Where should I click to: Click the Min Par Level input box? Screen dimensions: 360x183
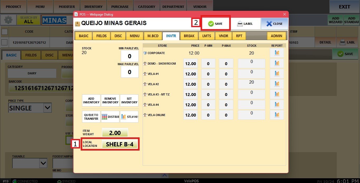[129, 56]
